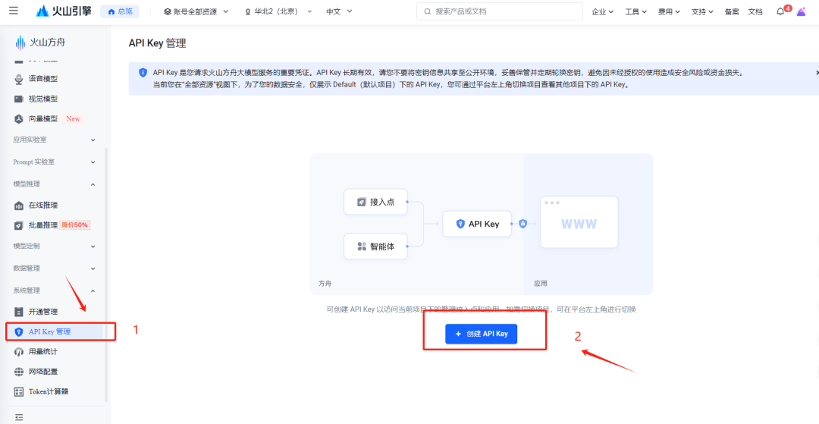Click the sidebar vertical scrollbar
This screenshot has height=424, width=819.
point(107,274)
